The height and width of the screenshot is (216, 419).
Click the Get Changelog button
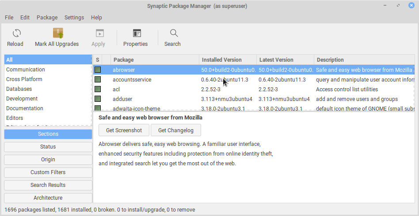175,130
